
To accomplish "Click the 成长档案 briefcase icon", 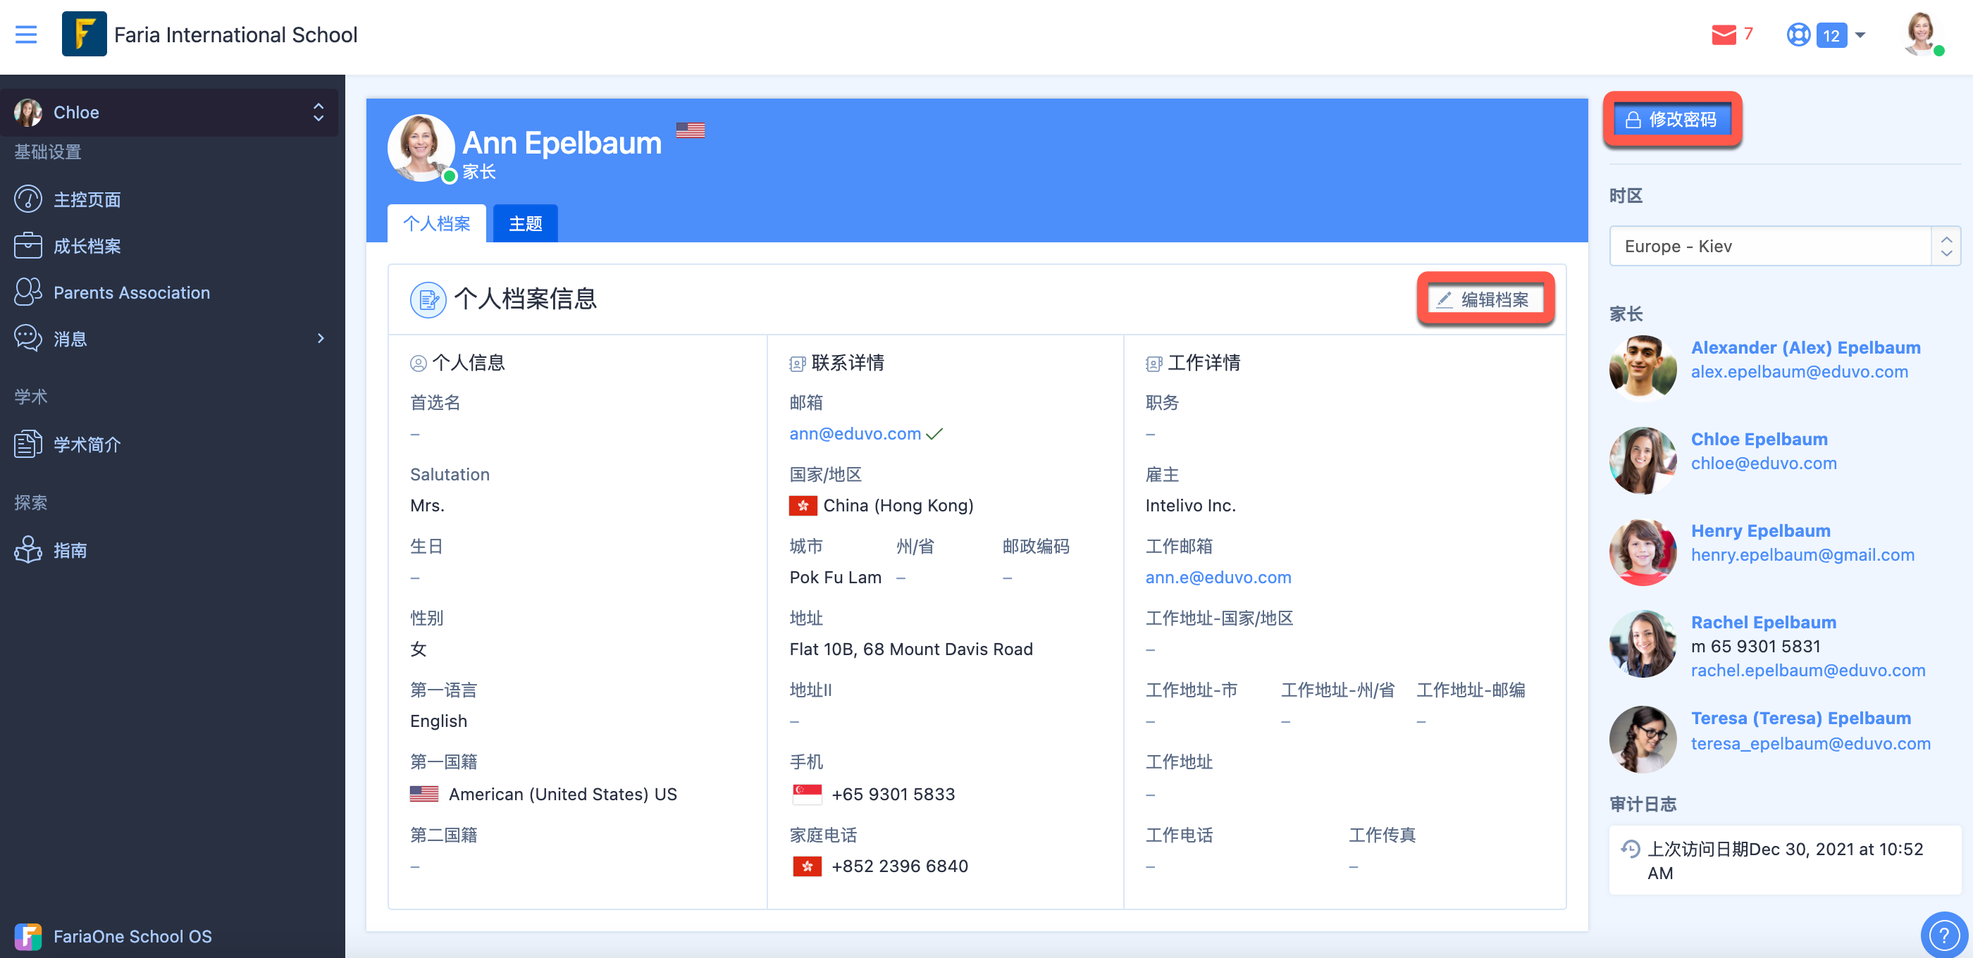I will pos(28,246).
